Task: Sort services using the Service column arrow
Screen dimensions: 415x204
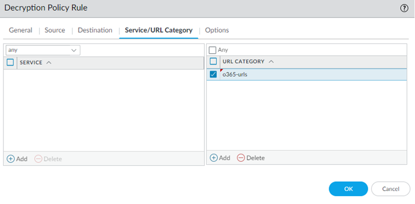Action: 49,62
